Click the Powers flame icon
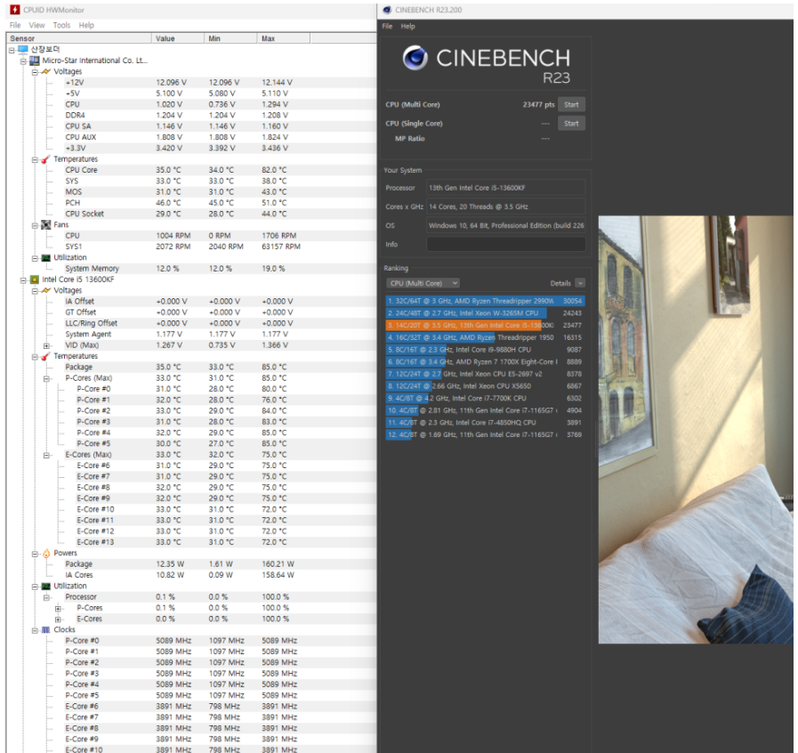 click(x=45, y=553)
